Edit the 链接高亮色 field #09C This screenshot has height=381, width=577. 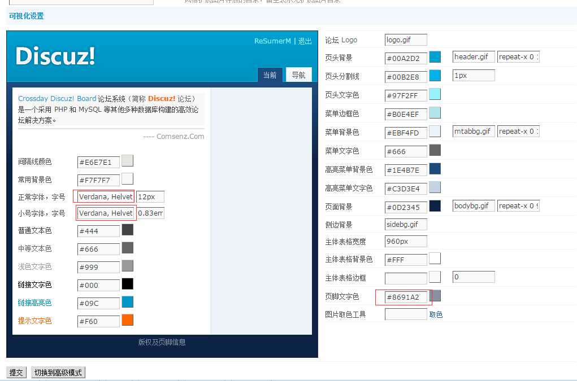coord(98,303)
